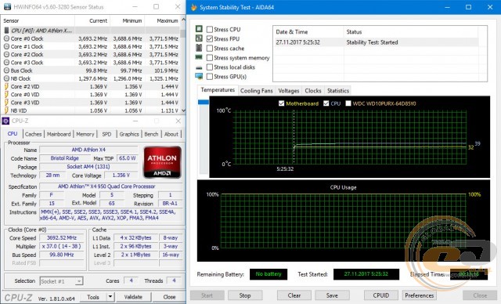Image resolution: width=501 pixels, height=304 pixels.
Task: Click the Tools button in CPU-Z
Action: pos(93,297)
